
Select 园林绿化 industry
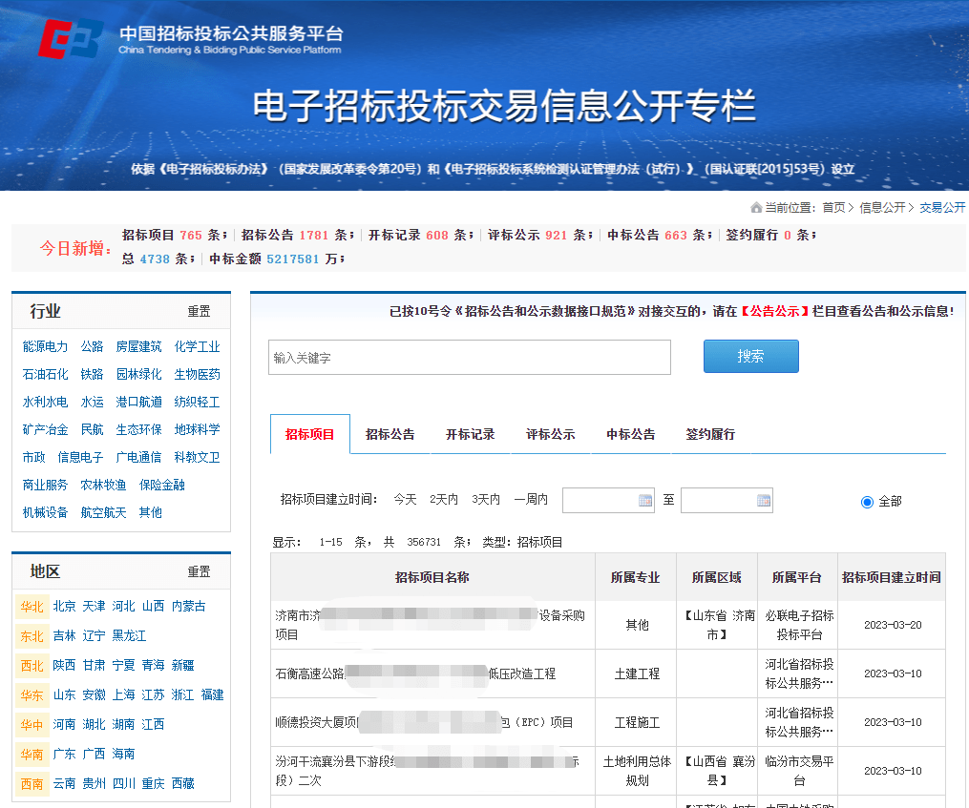click(x=139, y=374)
